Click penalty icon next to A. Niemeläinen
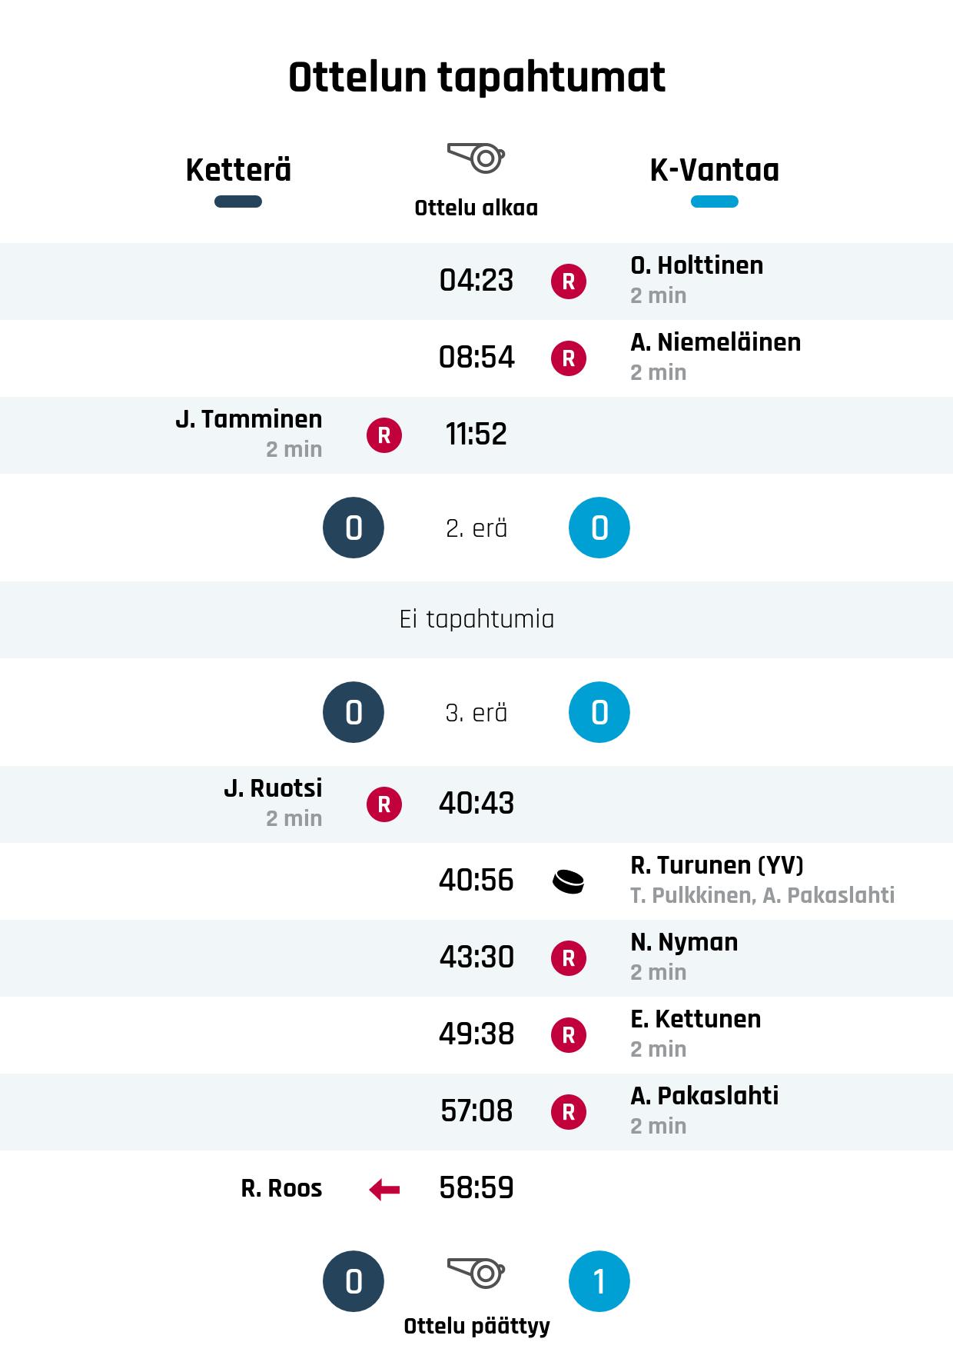Screen dimensions: 953x1352 coord(568,358)
